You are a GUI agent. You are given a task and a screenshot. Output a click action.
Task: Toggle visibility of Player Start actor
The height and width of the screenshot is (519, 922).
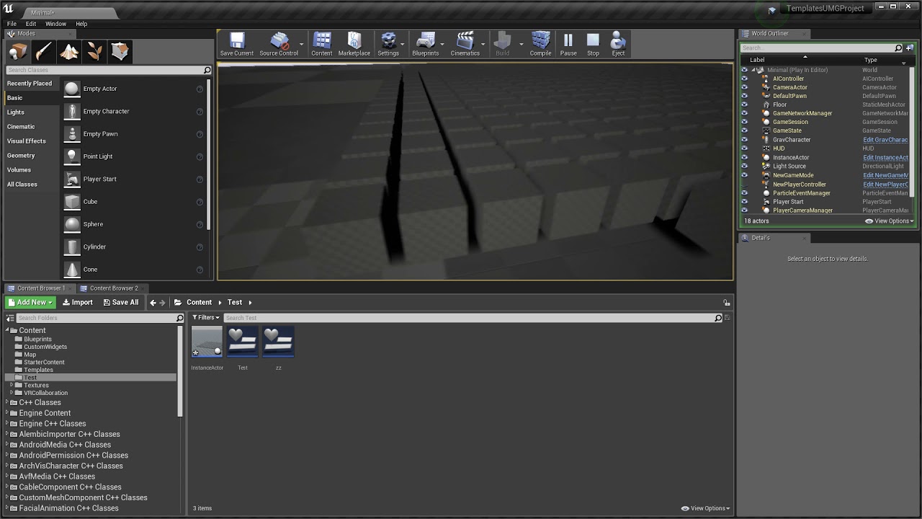(x=745, y=202)
